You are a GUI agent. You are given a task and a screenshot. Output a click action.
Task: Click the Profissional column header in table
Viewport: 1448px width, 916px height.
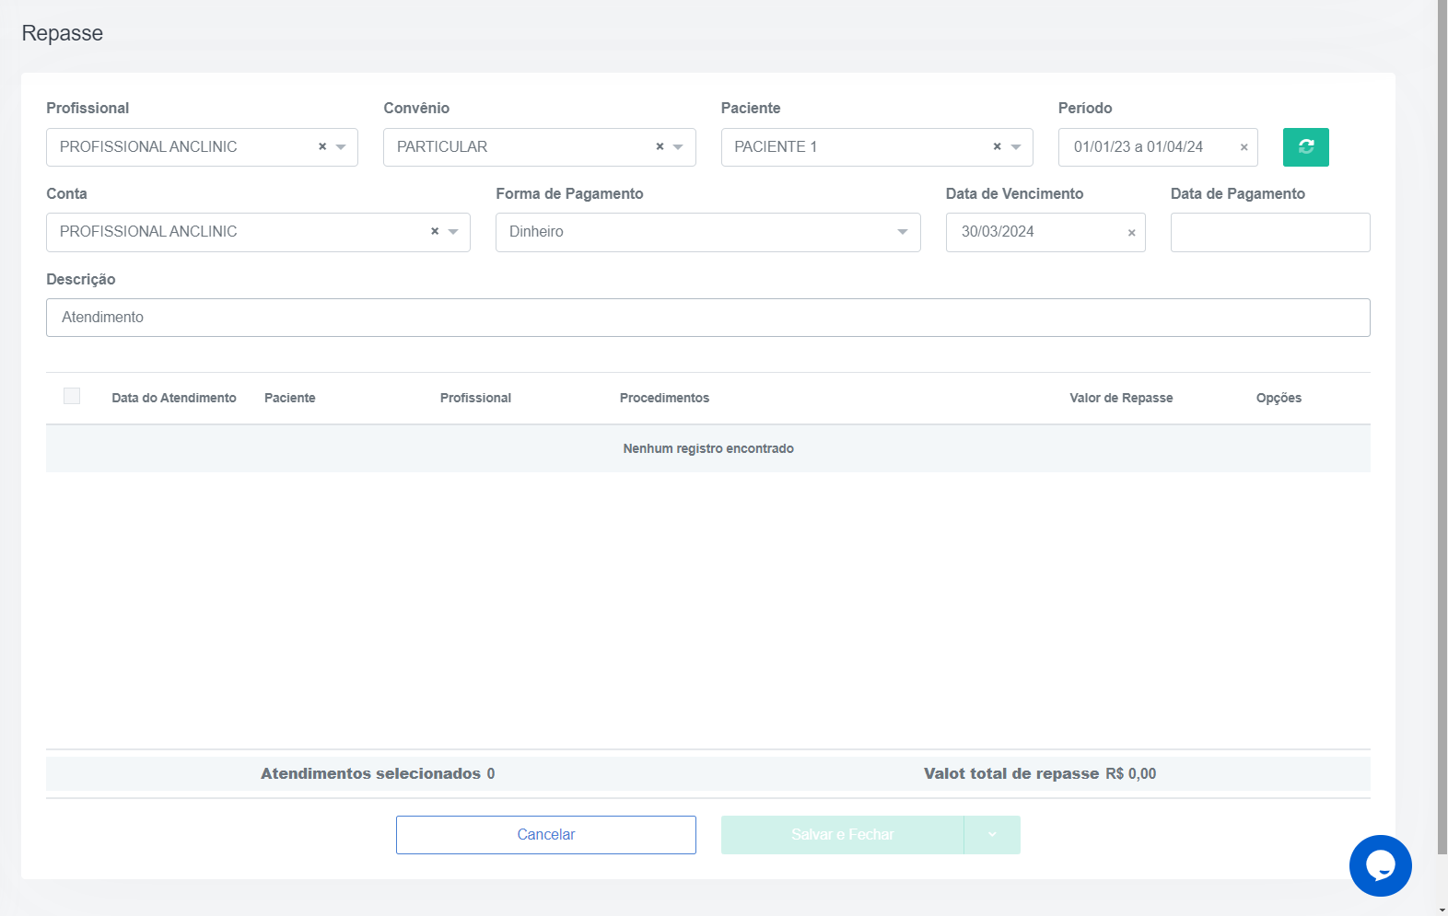475,398
